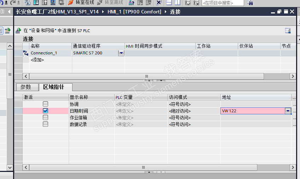The height and width of the screenshot is (179, 300).
Task: Click the area pointer table horizontal scrollbar thumb
Action: [143, 167]
